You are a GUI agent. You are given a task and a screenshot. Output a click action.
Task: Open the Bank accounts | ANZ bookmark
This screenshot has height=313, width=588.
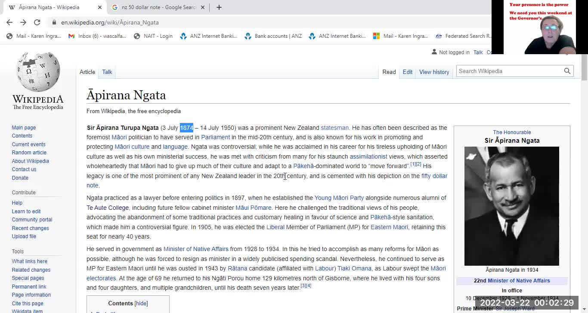pyautogui.click(x=273, y=36)
